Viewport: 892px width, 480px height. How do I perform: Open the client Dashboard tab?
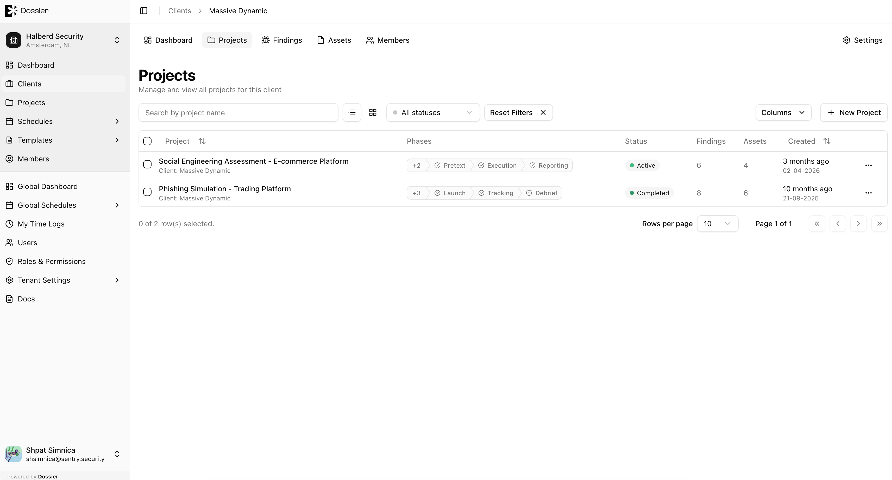pyautogui.click(x=168, y=40)
